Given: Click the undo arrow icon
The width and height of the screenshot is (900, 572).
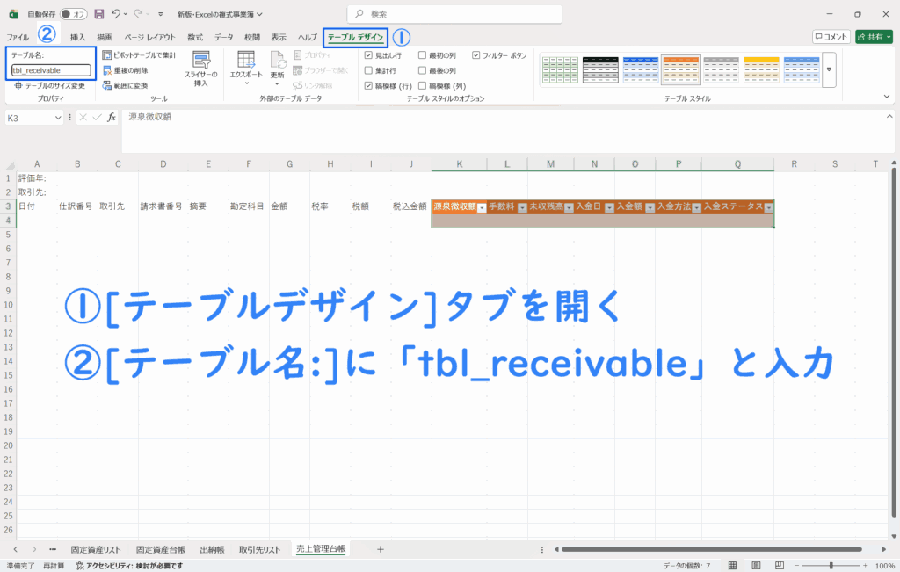Looking at the screenshot, I should click(x=116, y=14).
